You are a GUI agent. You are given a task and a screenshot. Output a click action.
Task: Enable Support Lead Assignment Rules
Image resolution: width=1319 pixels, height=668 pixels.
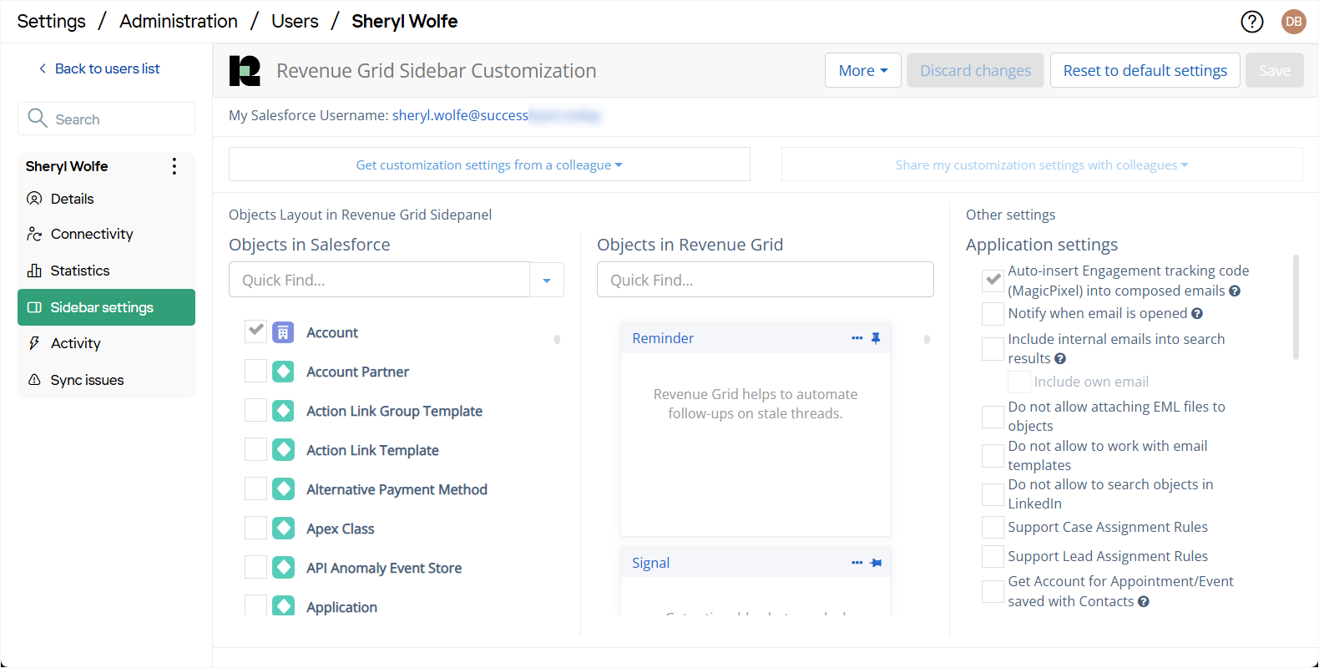click(x=993, y=557)
